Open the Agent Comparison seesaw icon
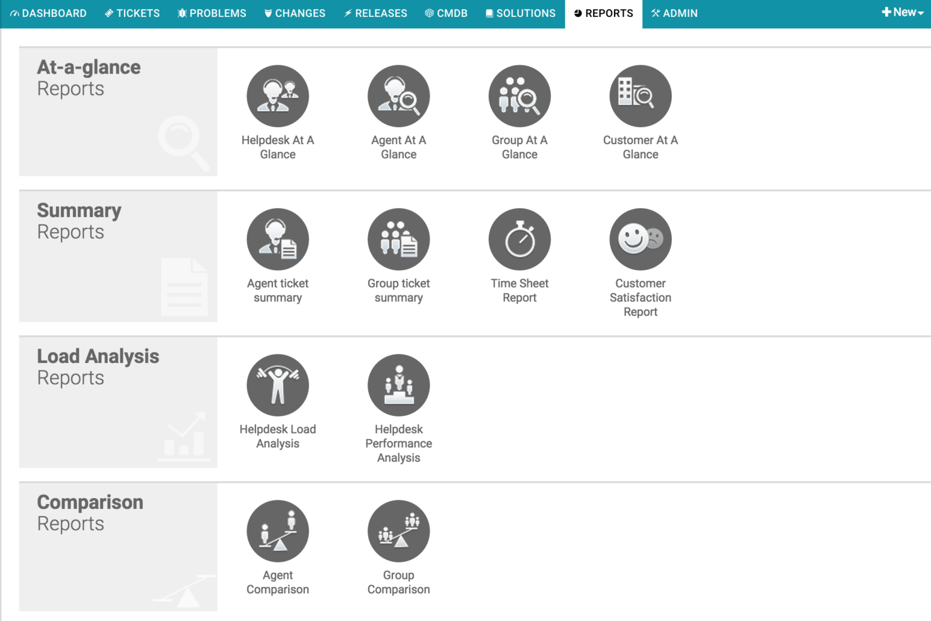 277,532
